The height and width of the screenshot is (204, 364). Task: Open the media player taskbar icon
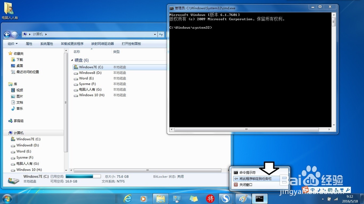143,199
